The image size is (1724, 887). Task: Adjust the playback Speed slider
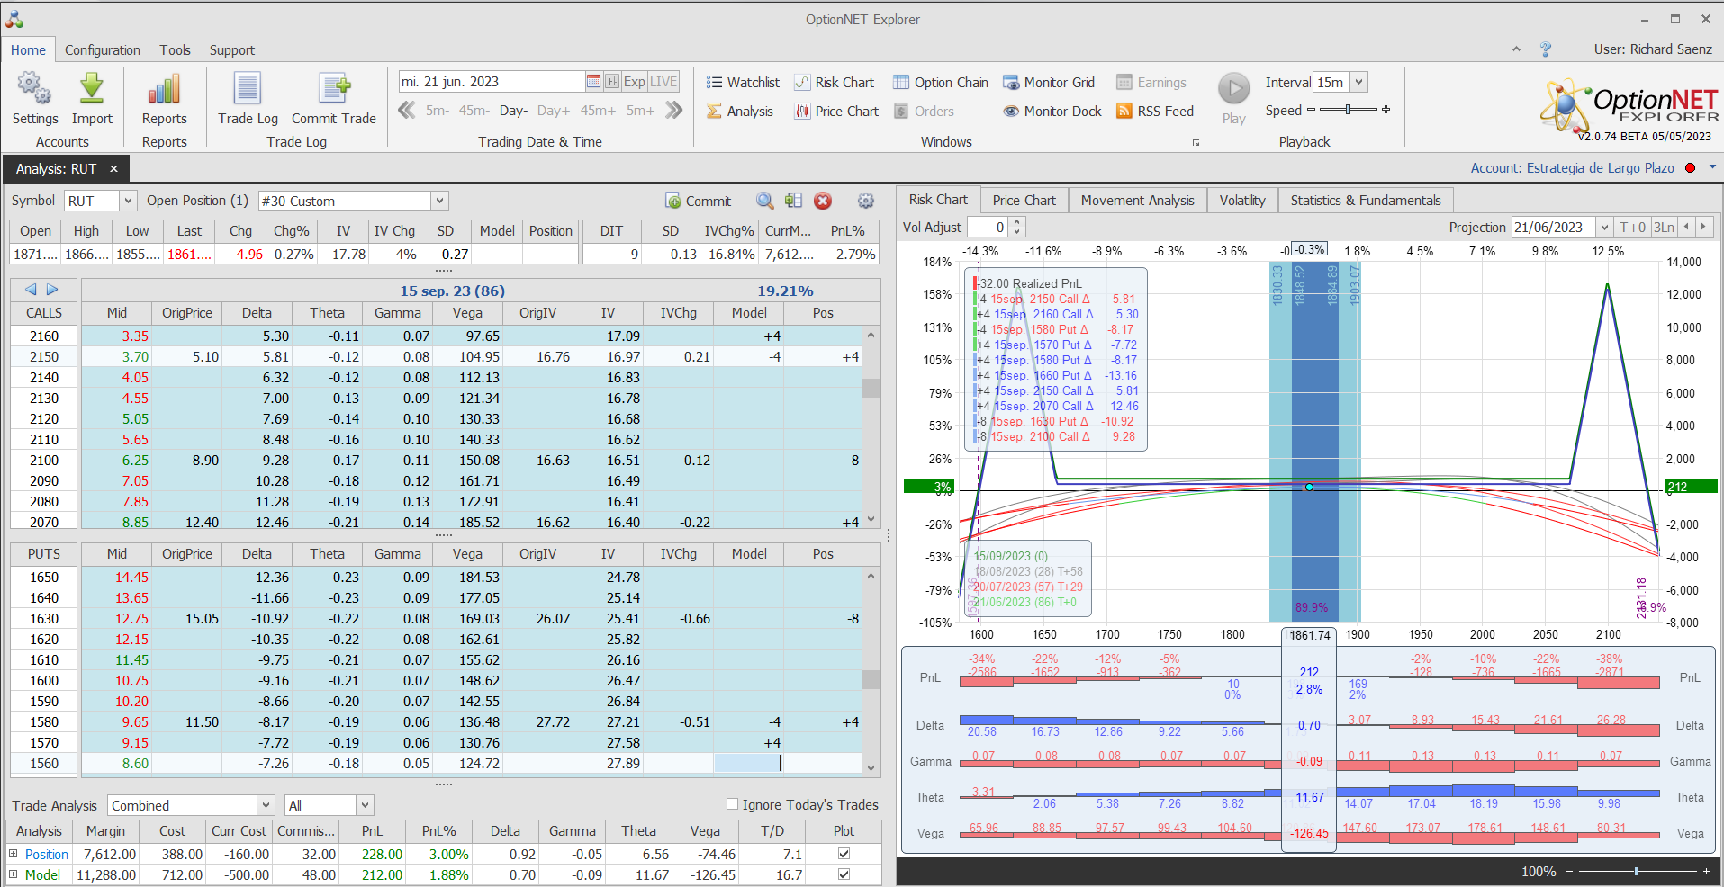pos(1348,110)
